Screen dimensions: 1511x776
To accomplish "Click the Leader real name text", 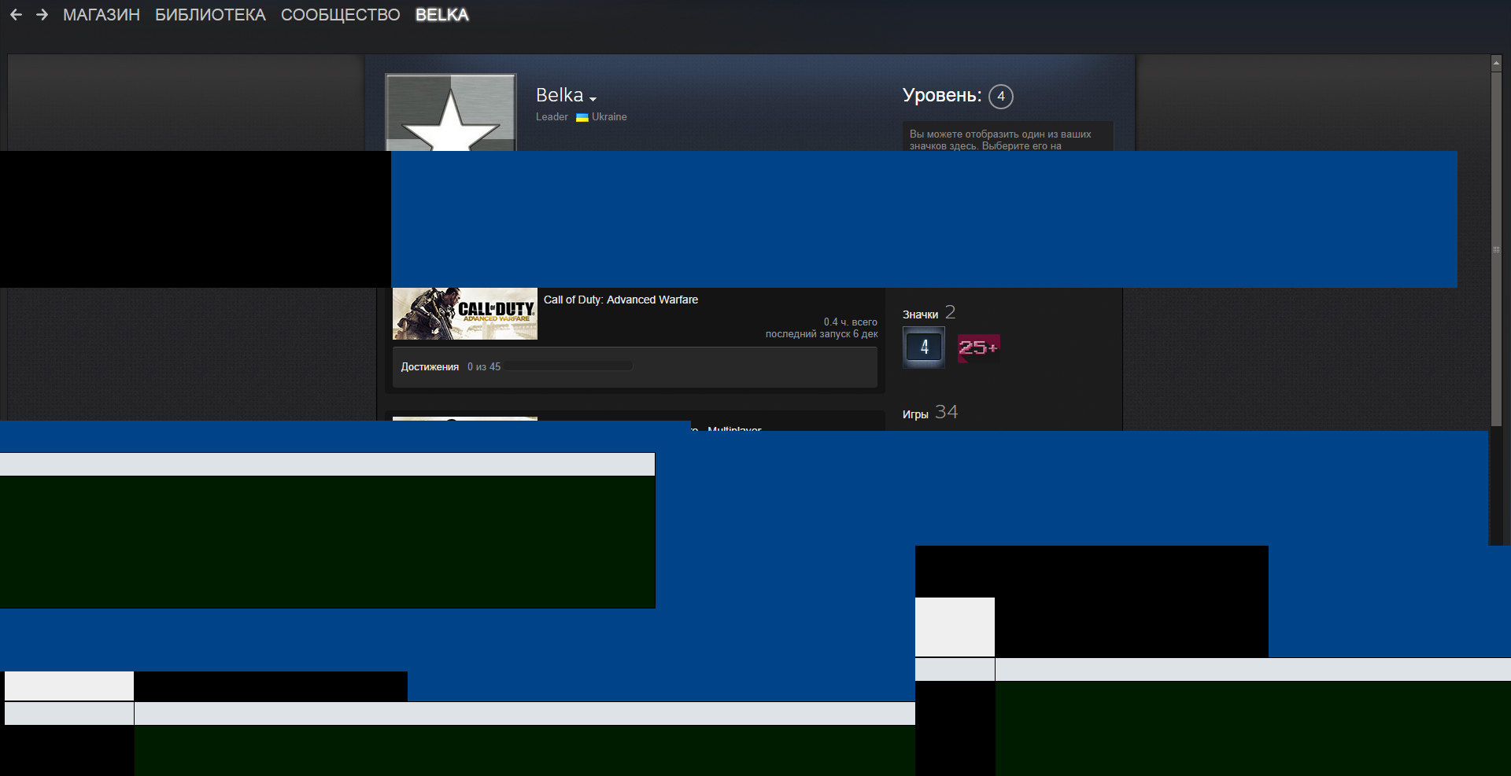I will coord(552,116).
